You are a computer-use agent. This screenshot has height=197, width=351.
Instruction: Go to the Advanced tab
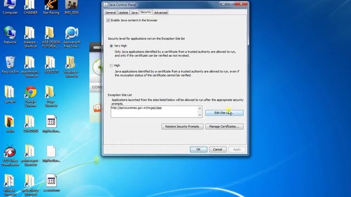[161, 13]
